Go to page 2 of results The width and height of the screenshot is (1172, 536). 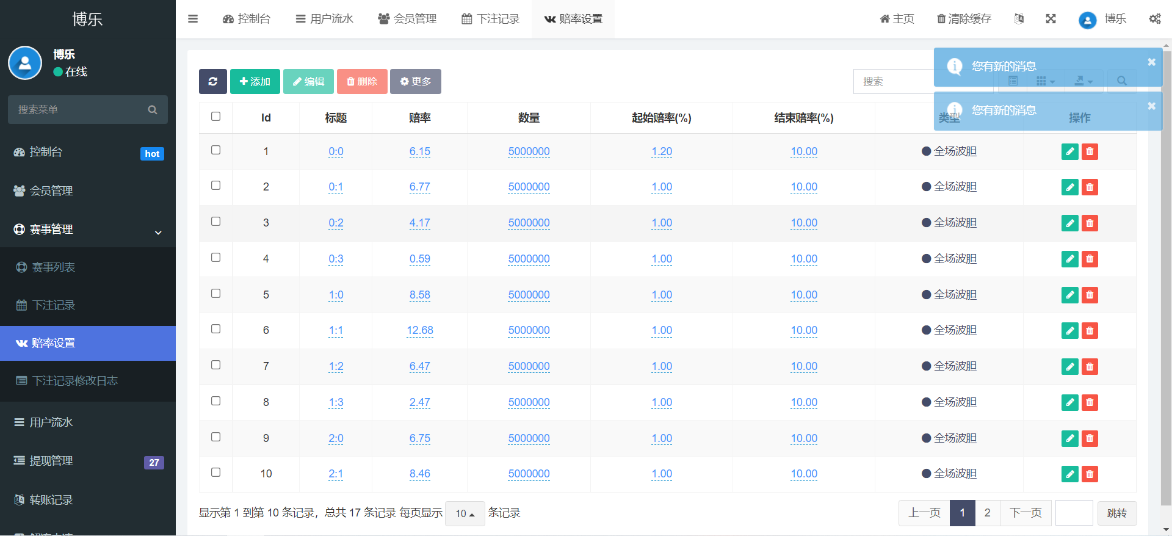[987, 513]
